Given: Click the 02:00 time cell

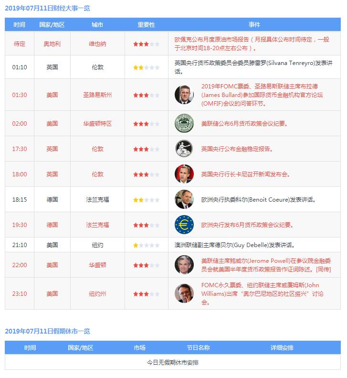Looking at the screenshot, I should coord(20,123).
